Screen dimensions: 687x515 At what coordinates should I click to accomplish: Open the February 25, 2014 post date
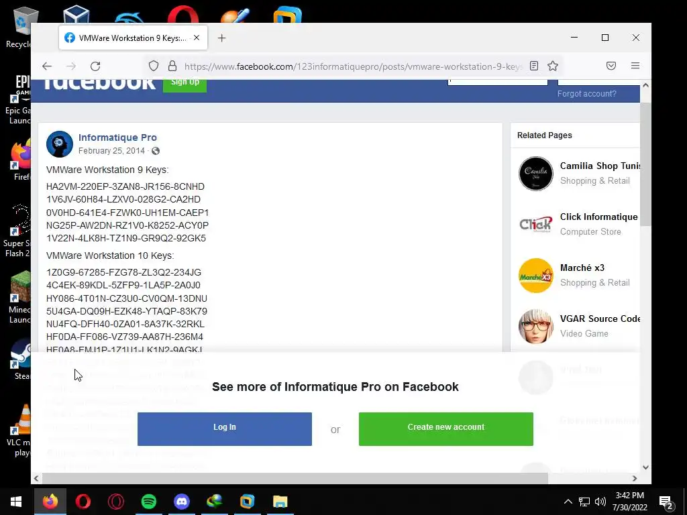click(111, 151)
